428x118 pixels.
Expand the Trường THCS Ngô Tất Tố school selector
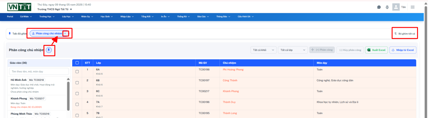[55, 9]
